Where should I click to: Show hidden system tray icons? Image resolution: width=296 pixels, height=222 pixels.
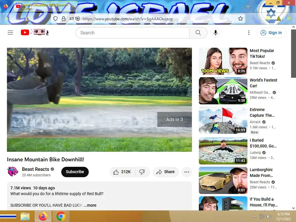[x=255, y=217]
